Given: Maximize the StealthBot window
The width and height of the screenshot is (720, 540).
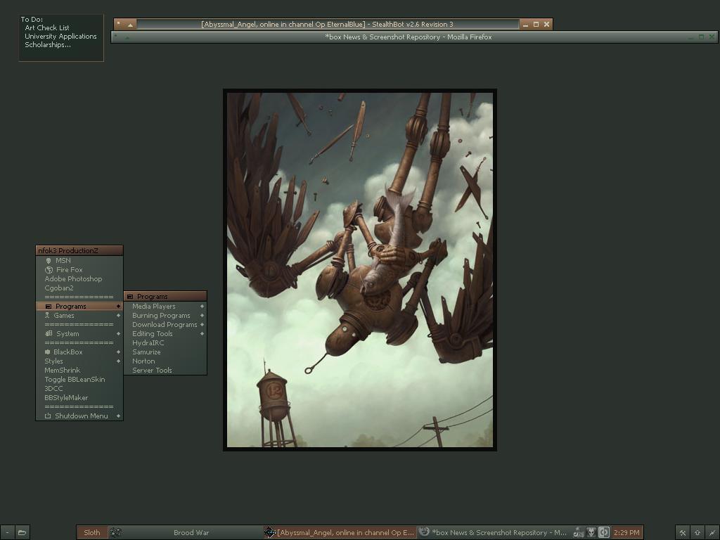Looking at the screenshot, I should (536, 25).
